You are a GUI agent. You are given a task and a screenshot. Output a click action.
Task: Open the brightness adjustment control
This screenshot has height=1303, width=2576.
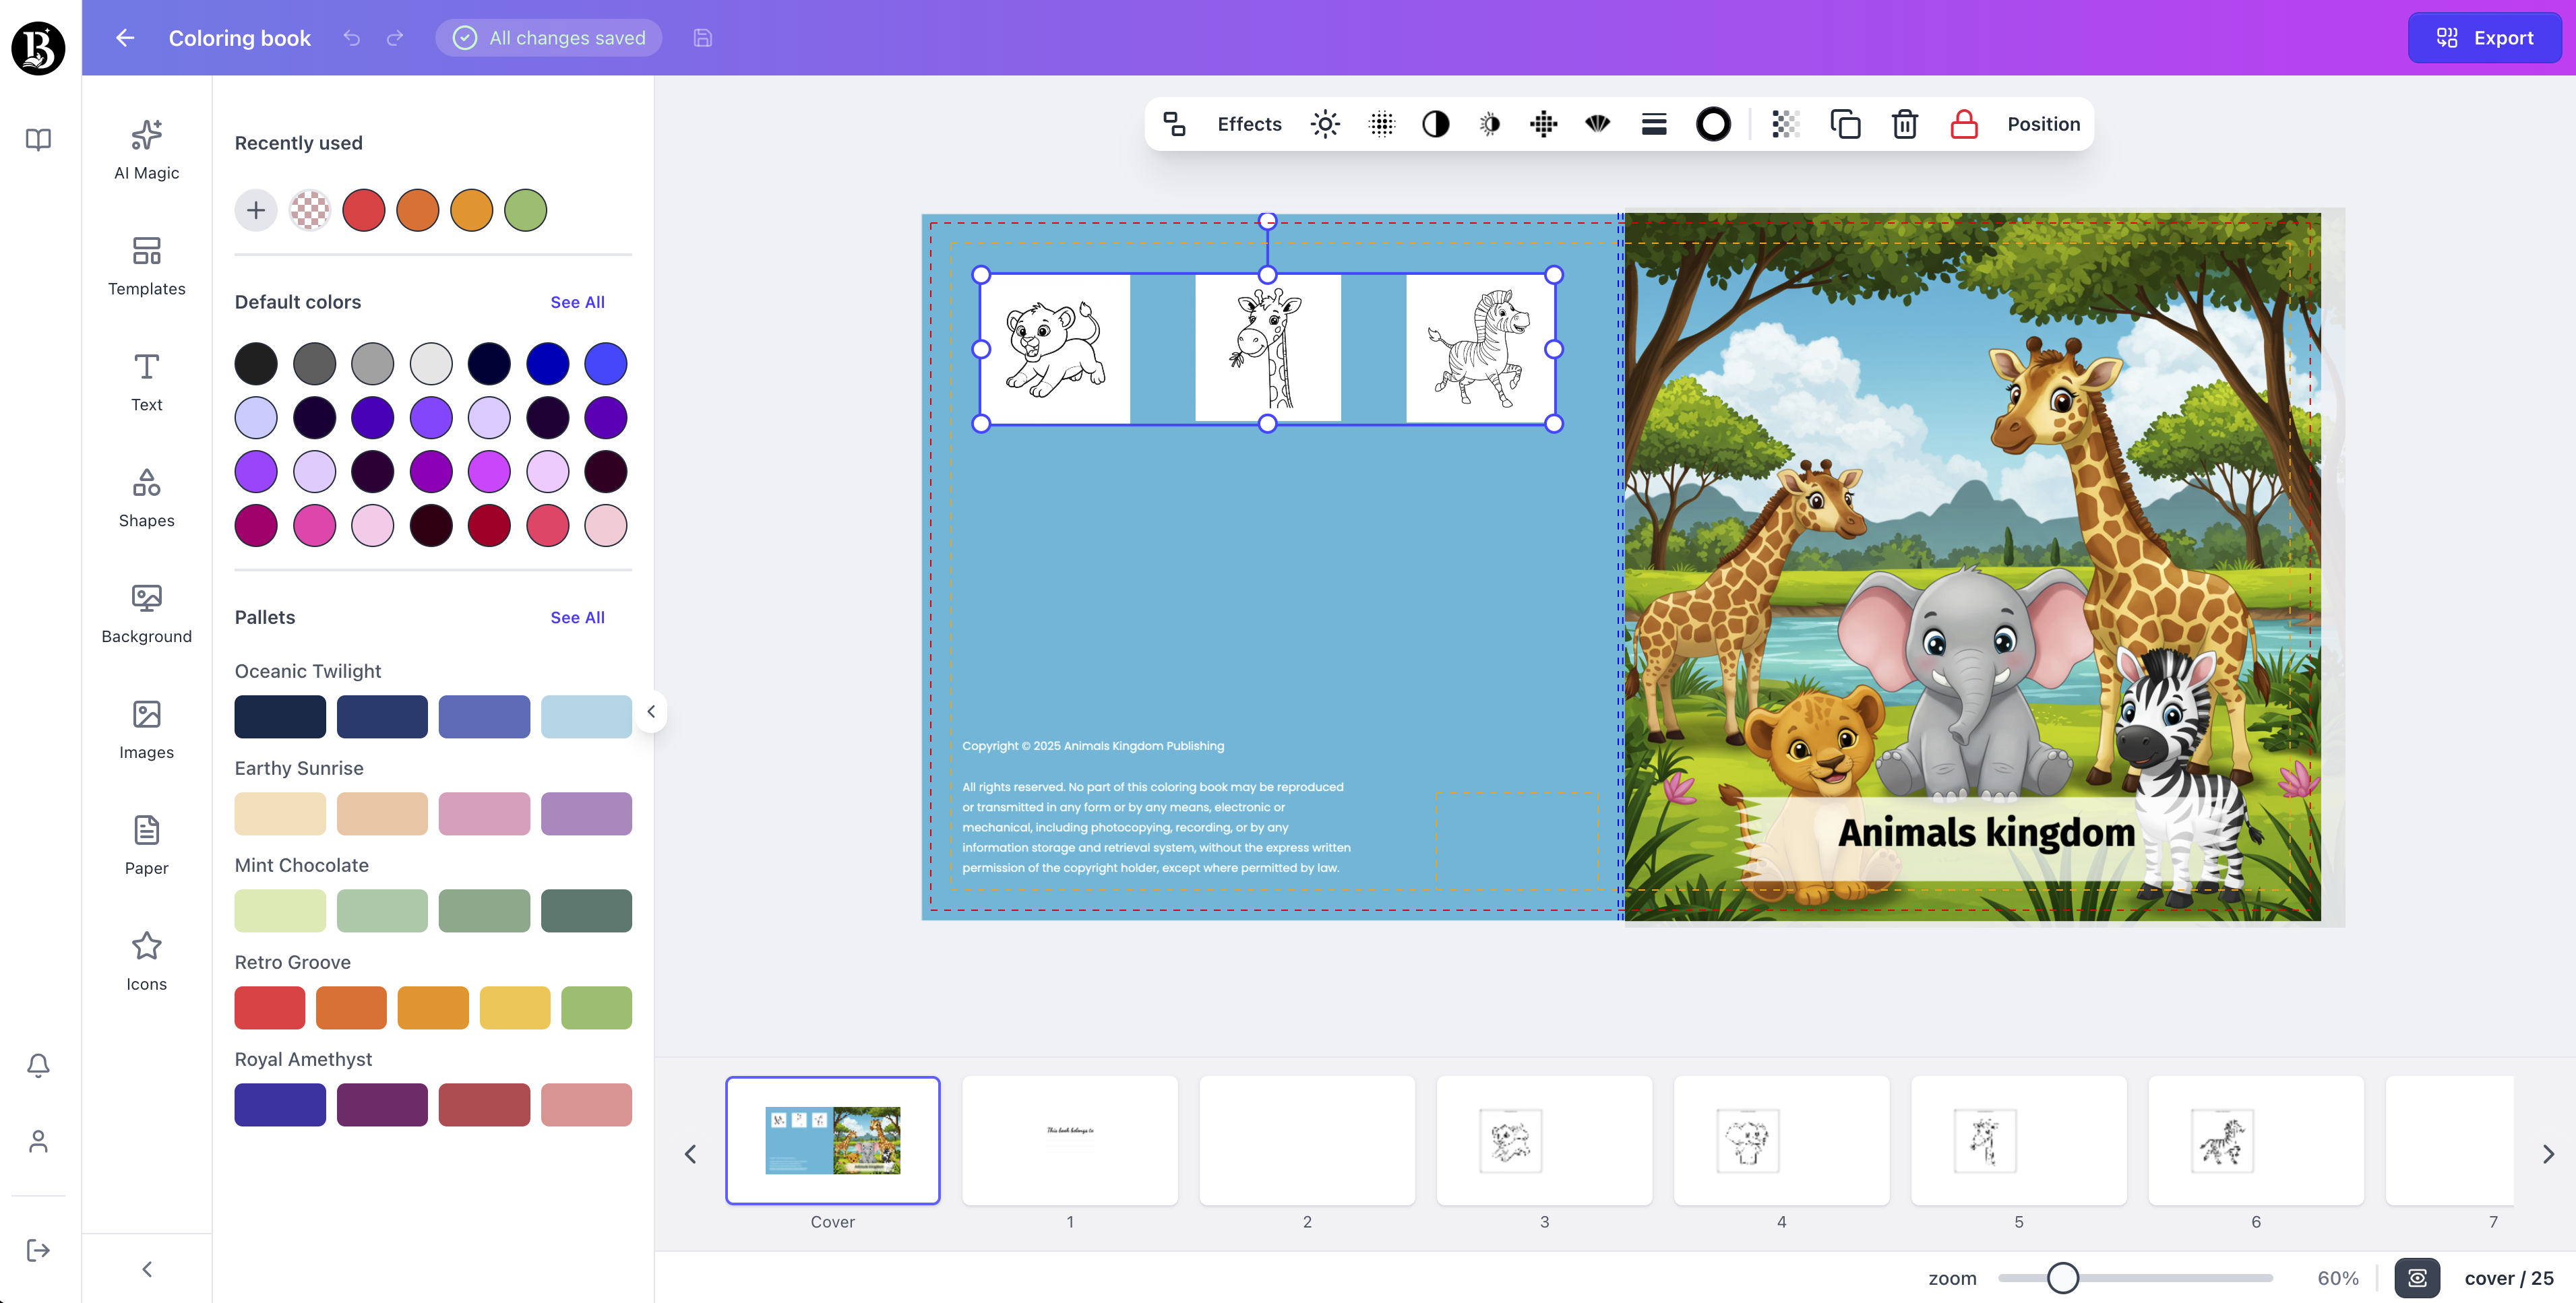pyautogui.click(x=1324, y=124)
